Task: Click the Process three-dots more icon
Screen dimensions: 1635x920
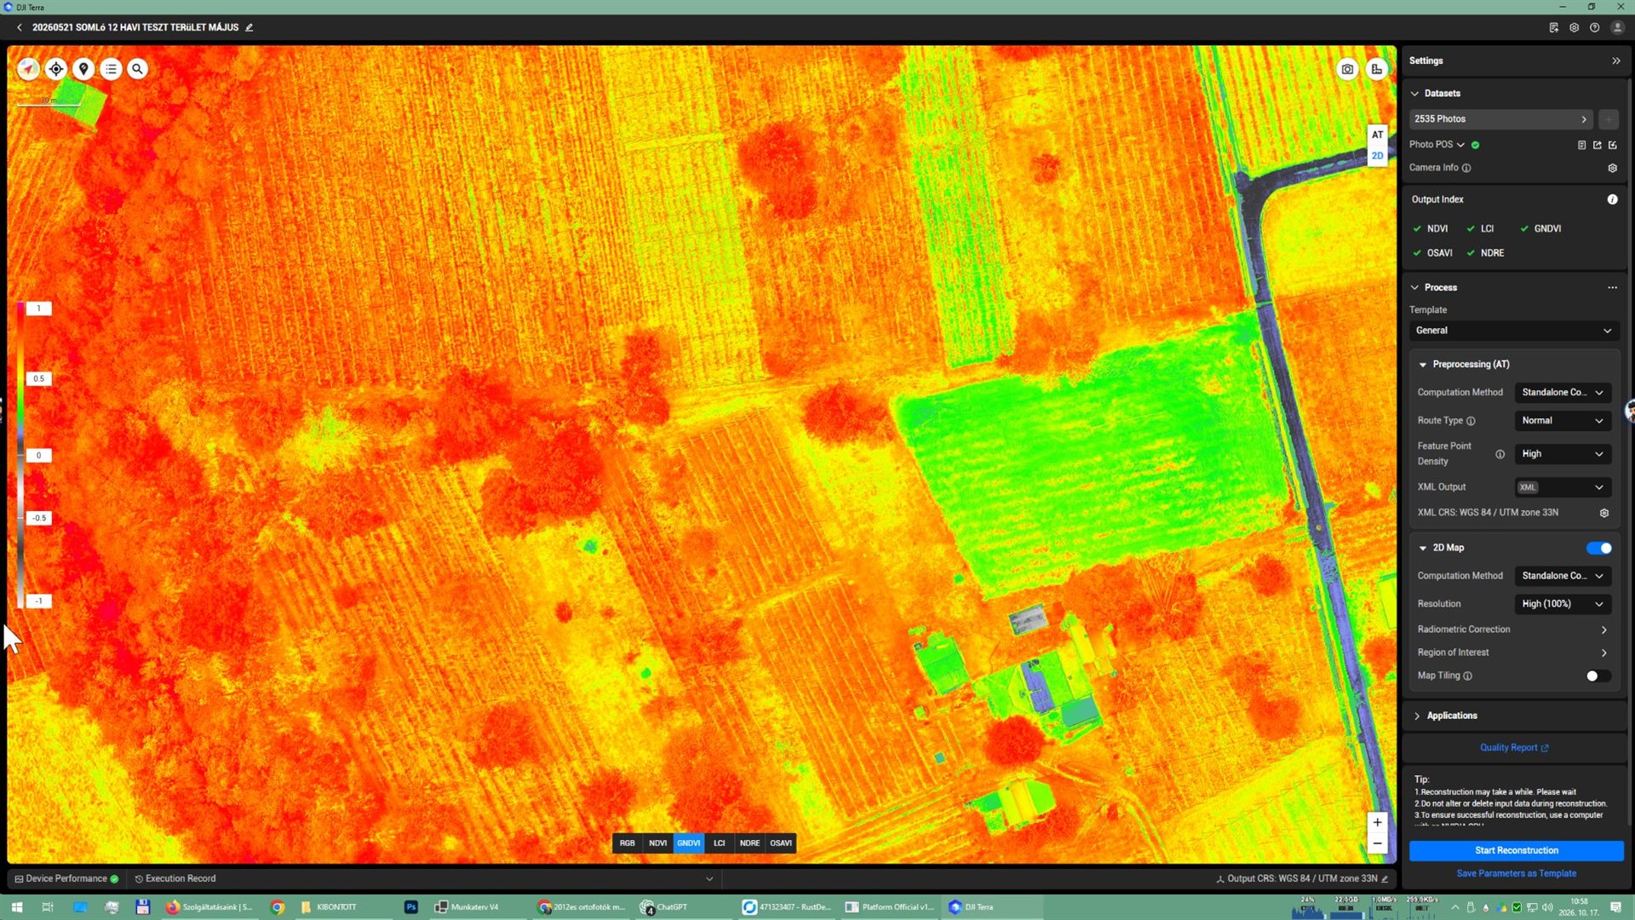Action: 1612,288
